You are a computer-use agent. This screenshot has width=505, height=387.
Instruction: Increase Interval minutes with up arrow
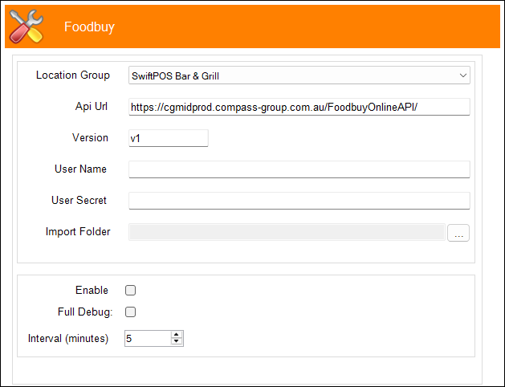177,335
